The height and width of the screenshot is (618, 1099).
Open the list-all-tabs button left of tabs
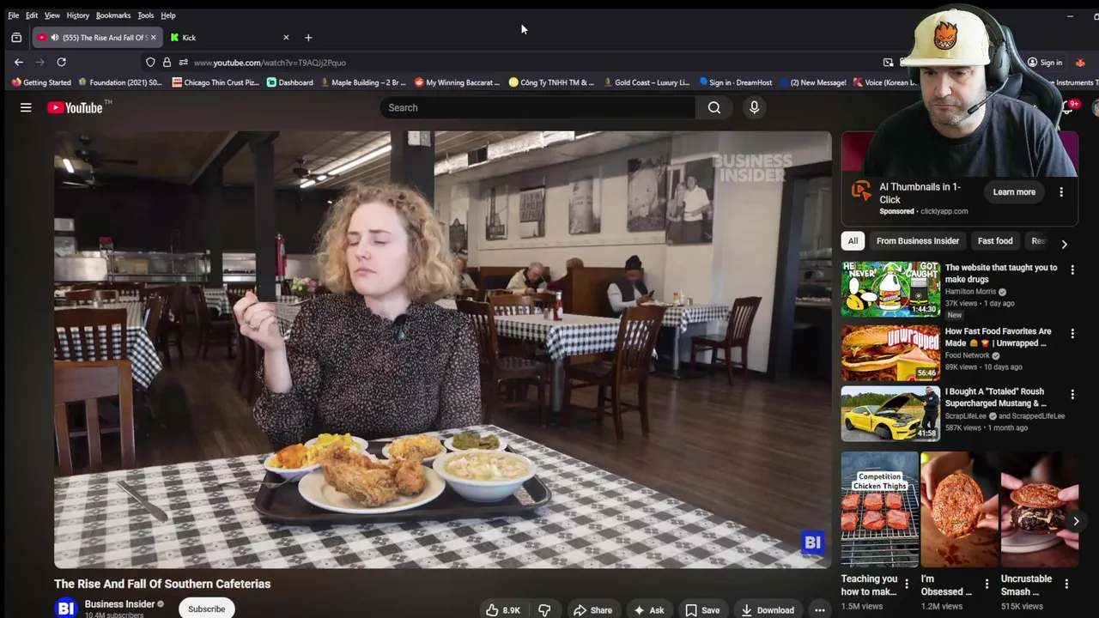[15, 37]
